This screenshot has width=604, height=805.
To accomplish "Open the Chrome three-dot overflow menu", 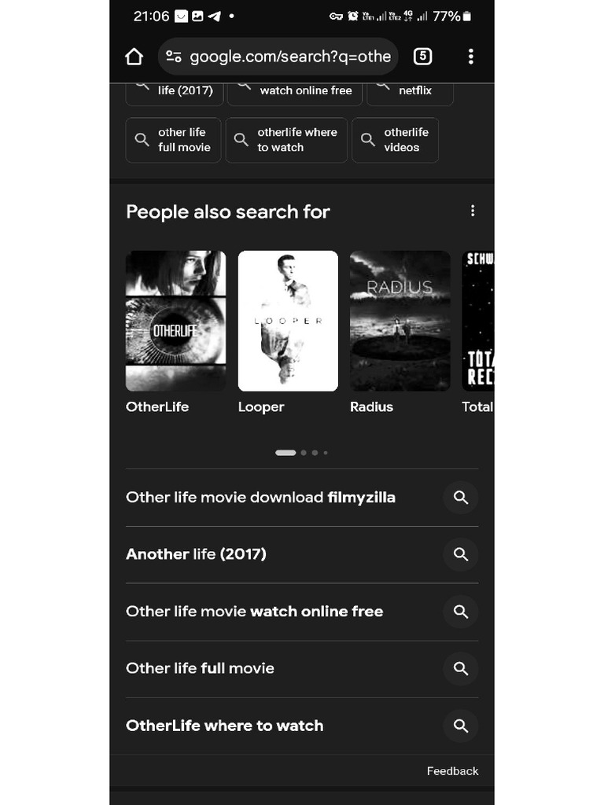I will (470, 57).
